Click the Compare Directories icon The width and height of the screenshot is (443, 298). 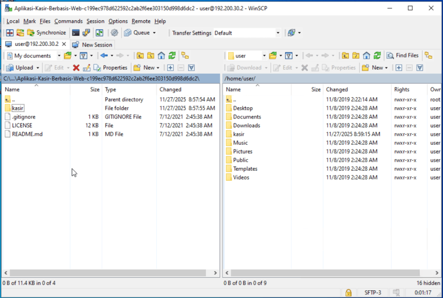10,32
